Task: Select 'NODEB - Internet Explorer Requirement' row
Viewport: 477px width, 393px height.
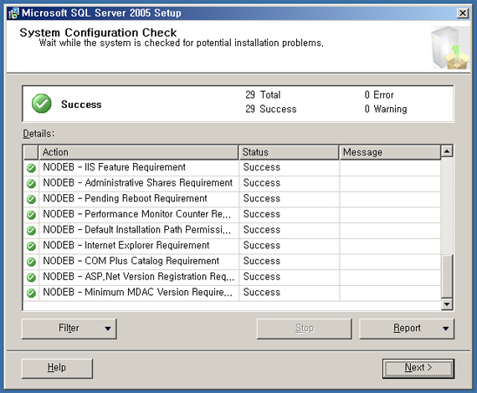Action: pos(232,246)
